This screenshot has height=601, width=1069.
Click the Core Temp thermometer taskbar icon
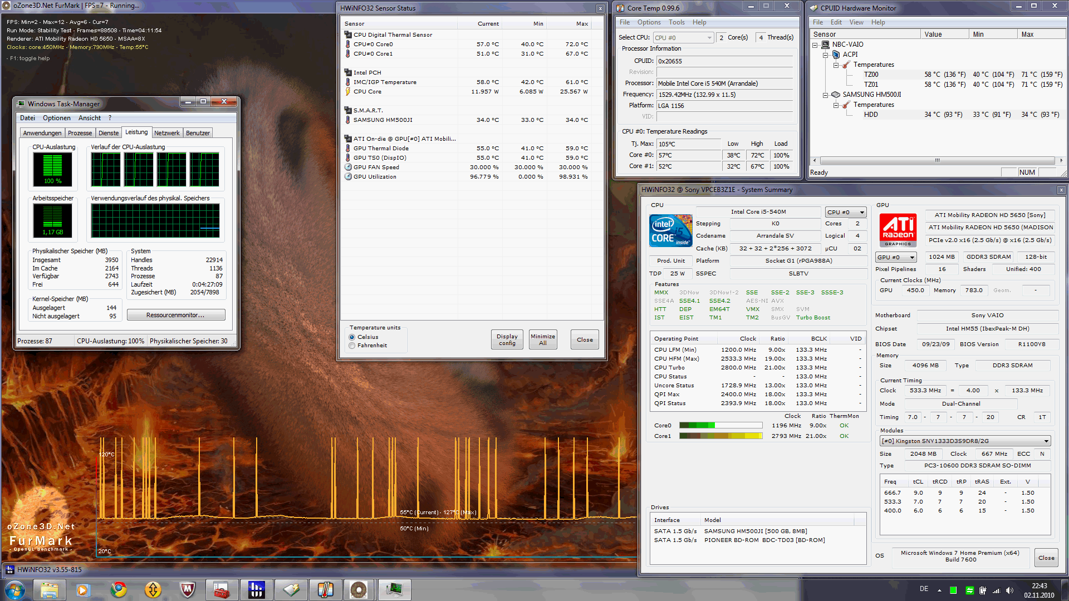pyautogui.click(x=325, y=589)
